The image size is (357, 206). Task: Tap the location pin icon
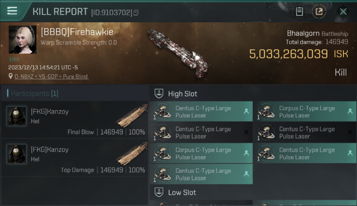(x=11, y=77)
